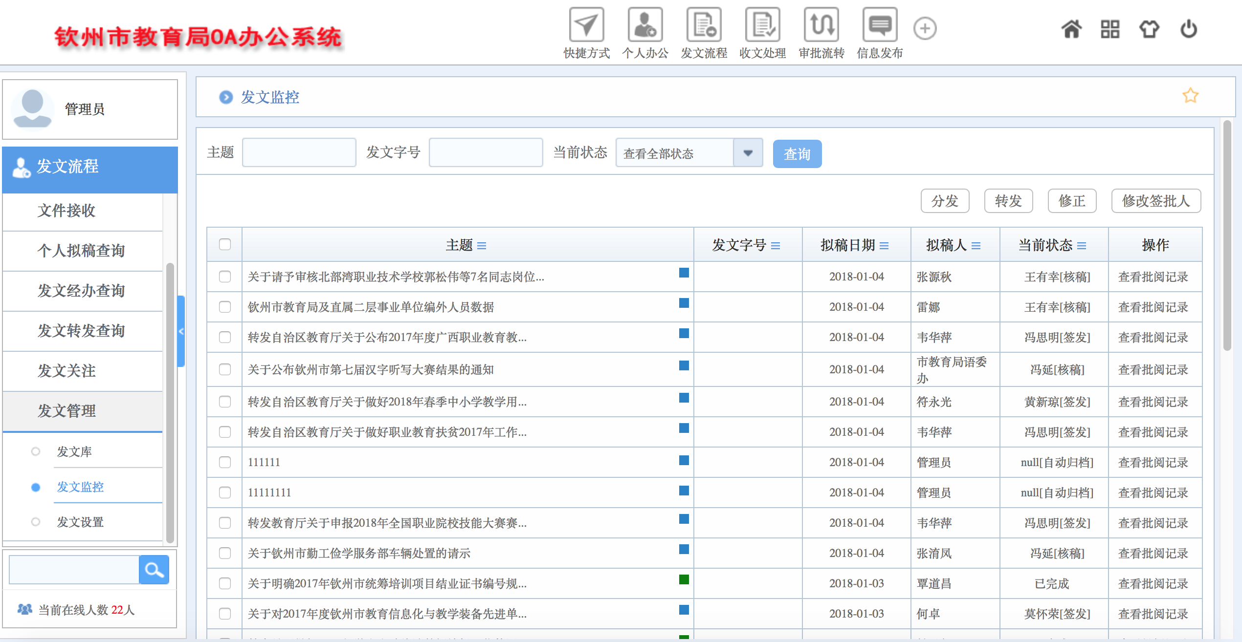
Task: View 查看批阅记录 for 符永光's row
Action: point(1153,402)
